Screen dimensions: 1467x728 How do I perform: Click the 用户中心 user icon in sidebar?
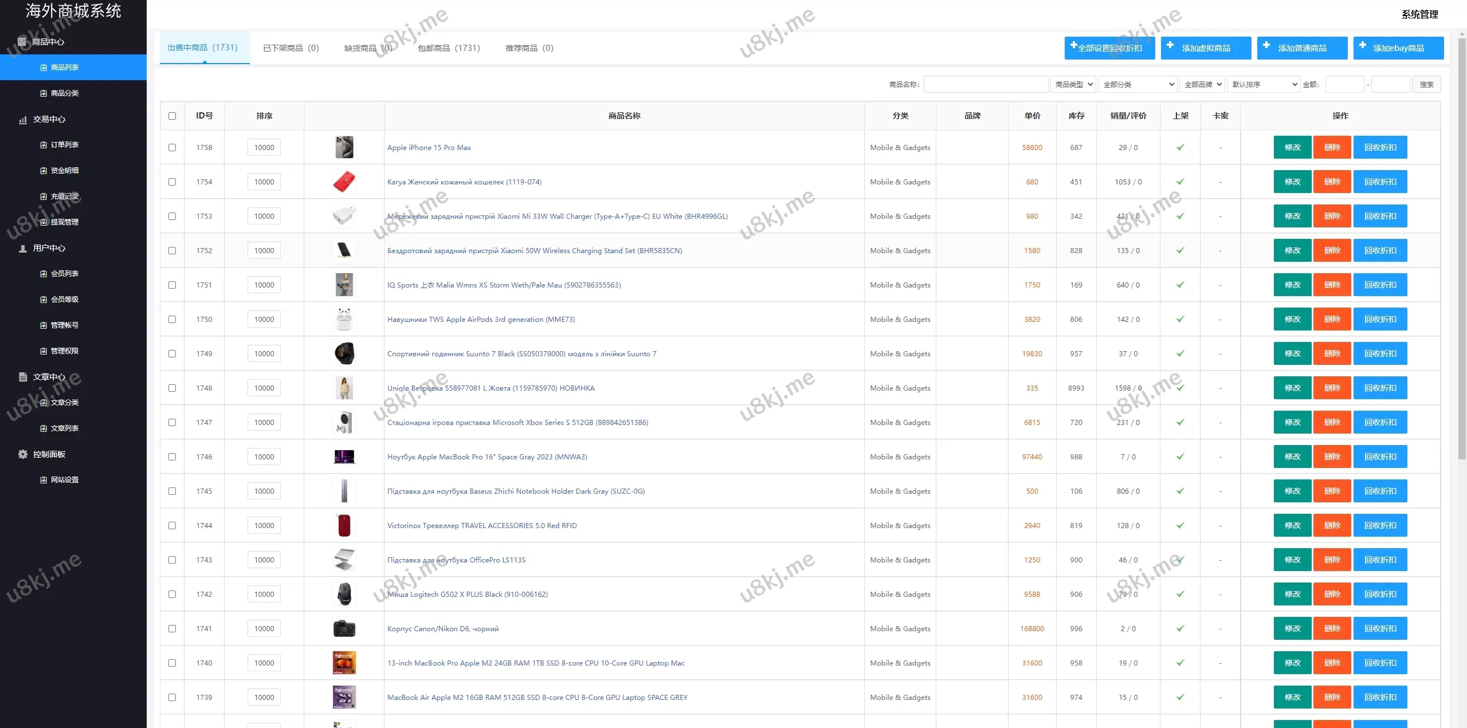[23, 249]
